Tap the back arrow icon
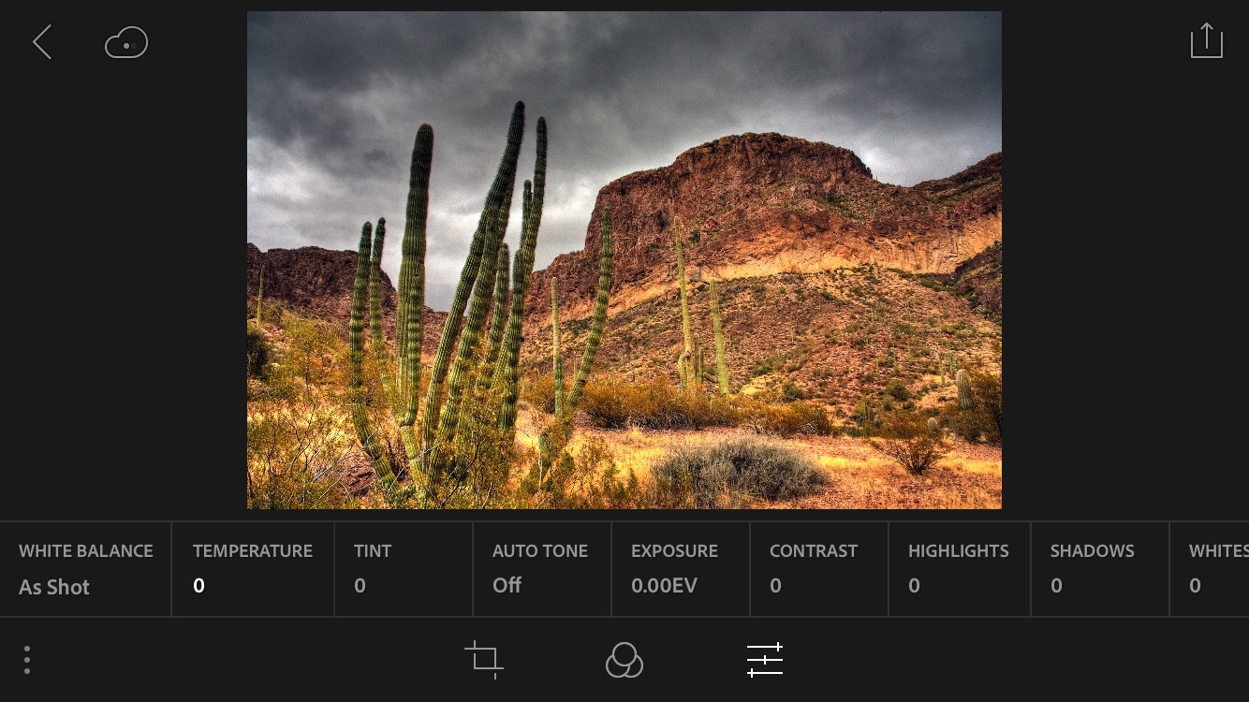The image size is (1249, 702). click(42, 43)
